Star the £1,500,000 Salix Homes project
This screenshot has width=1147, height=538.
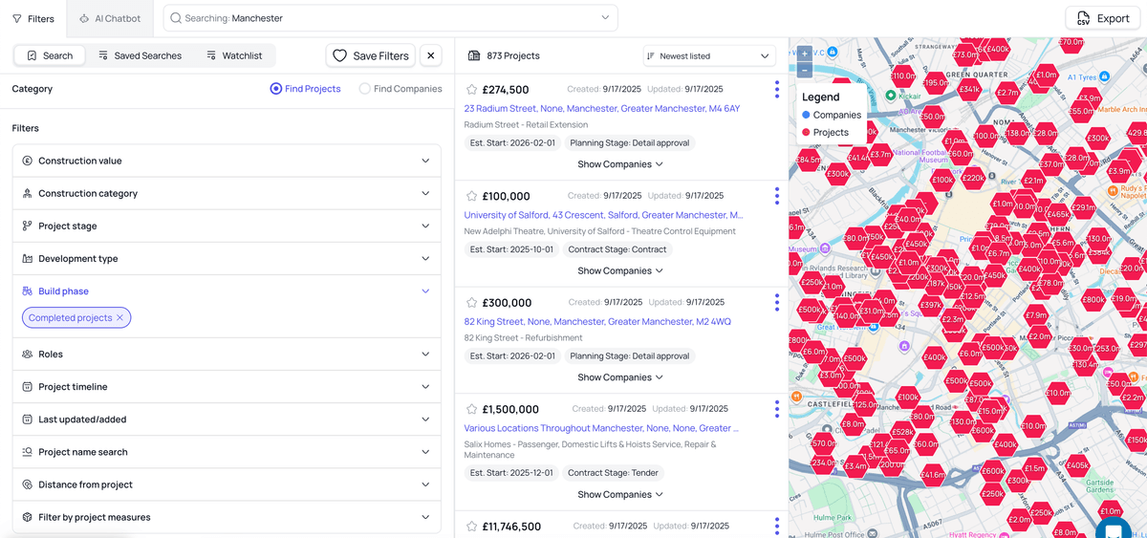coord(471,409)
